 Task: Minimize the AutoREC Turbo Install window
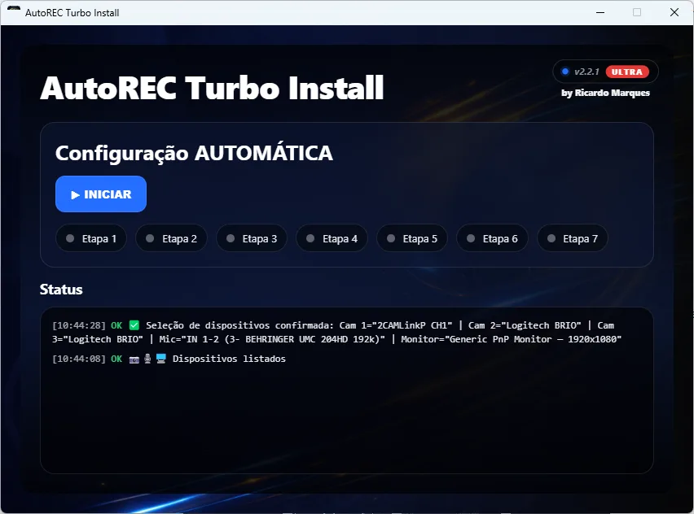[600, 12]
